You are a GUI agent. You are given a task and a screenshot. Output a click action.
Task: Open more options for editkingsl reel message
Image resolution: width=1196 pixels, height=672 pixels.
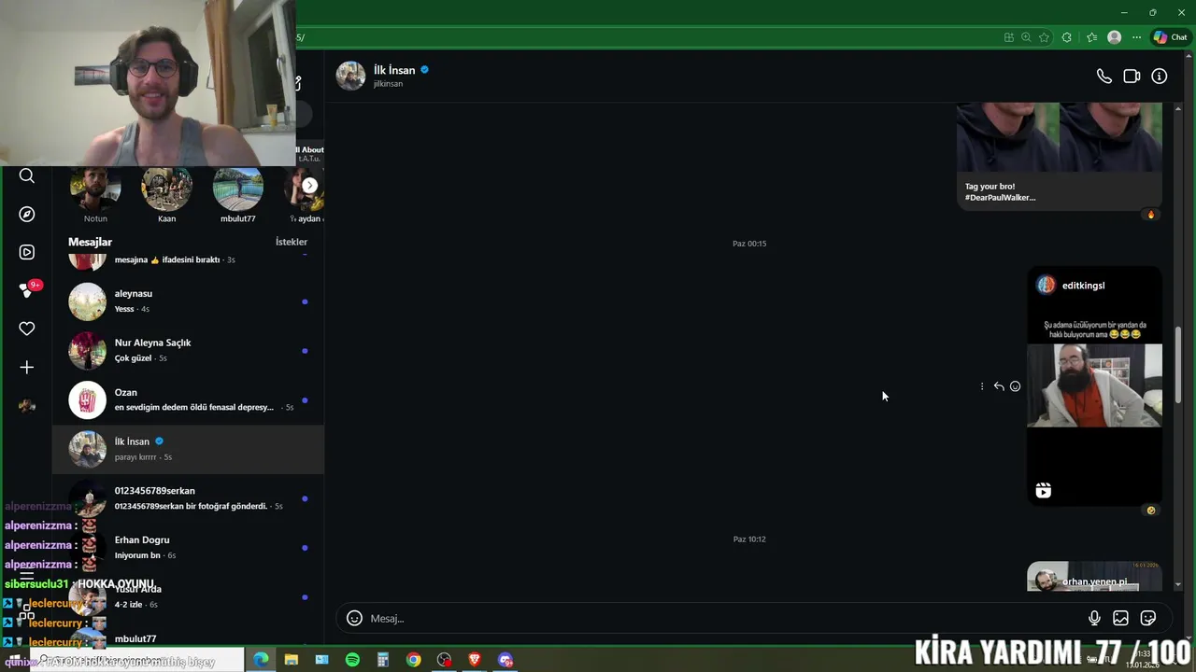click(x=982, y=386)
